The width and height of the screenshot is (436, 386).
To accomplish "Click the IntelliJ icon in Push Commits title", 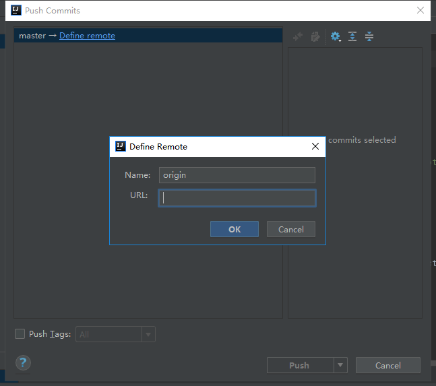I will coord(16,10).
